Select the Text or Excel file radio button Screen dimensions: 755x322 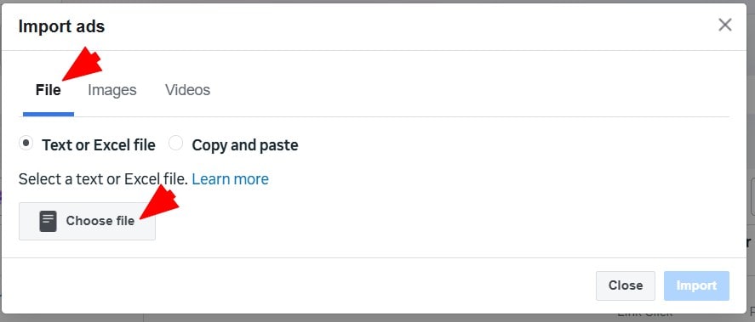click(x=26, y=144)
